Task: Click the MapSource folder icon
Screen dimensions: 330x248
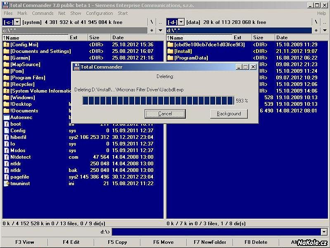Action: [x=7, y=64]
